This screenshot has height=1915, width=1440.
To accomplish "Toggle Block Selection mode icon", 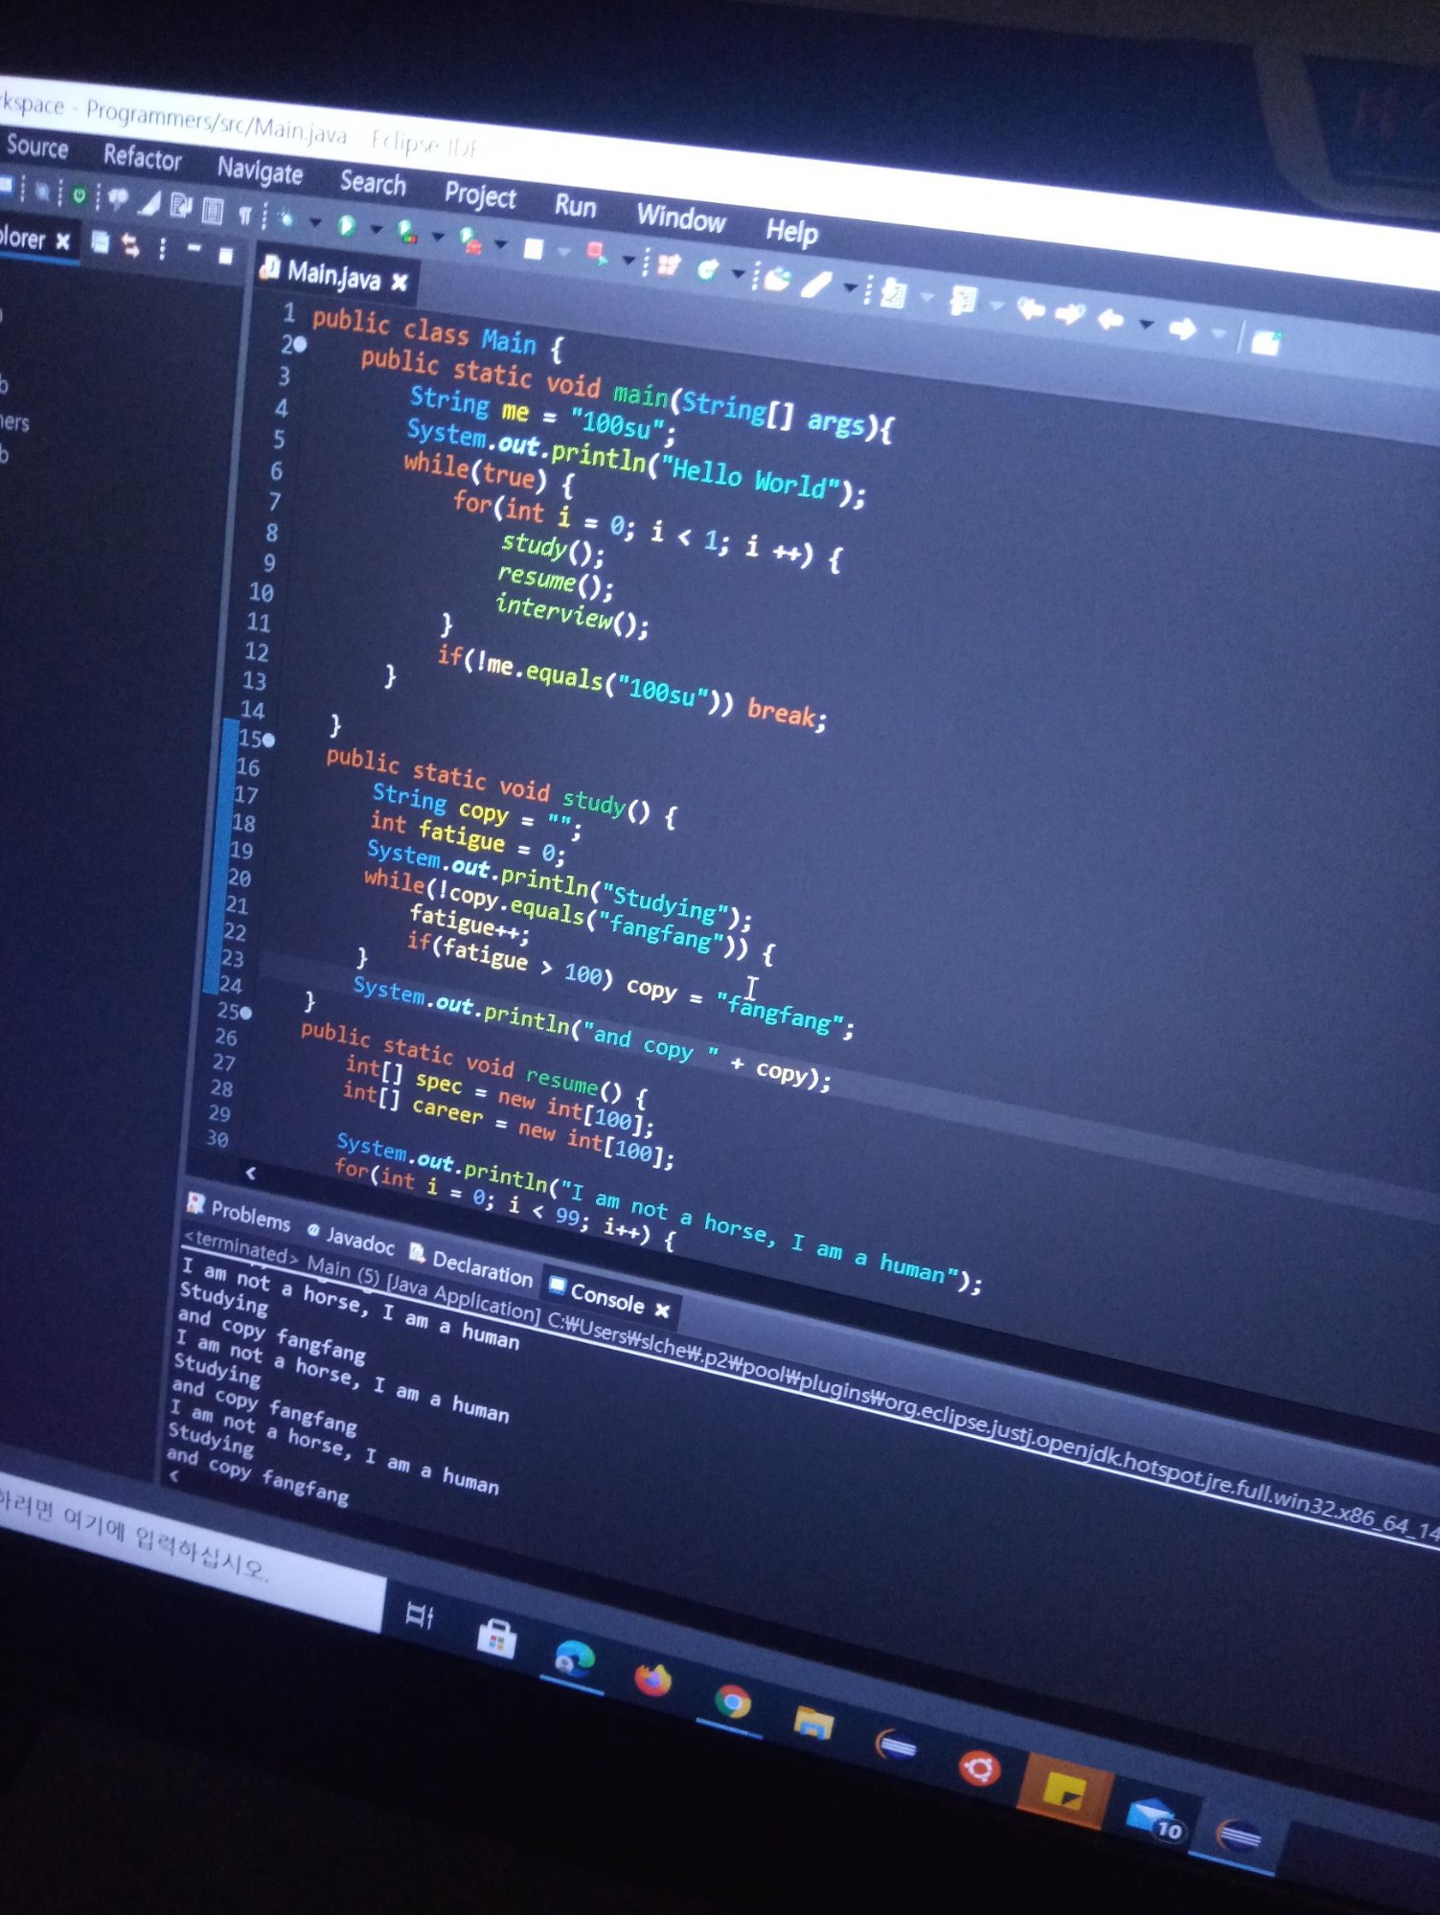I will click(213, 210).
